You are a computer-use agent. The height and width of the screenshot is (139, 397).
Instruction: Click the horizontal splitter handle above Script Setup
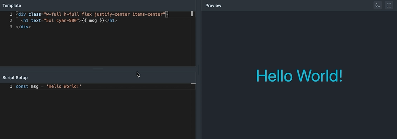point(98,69)
